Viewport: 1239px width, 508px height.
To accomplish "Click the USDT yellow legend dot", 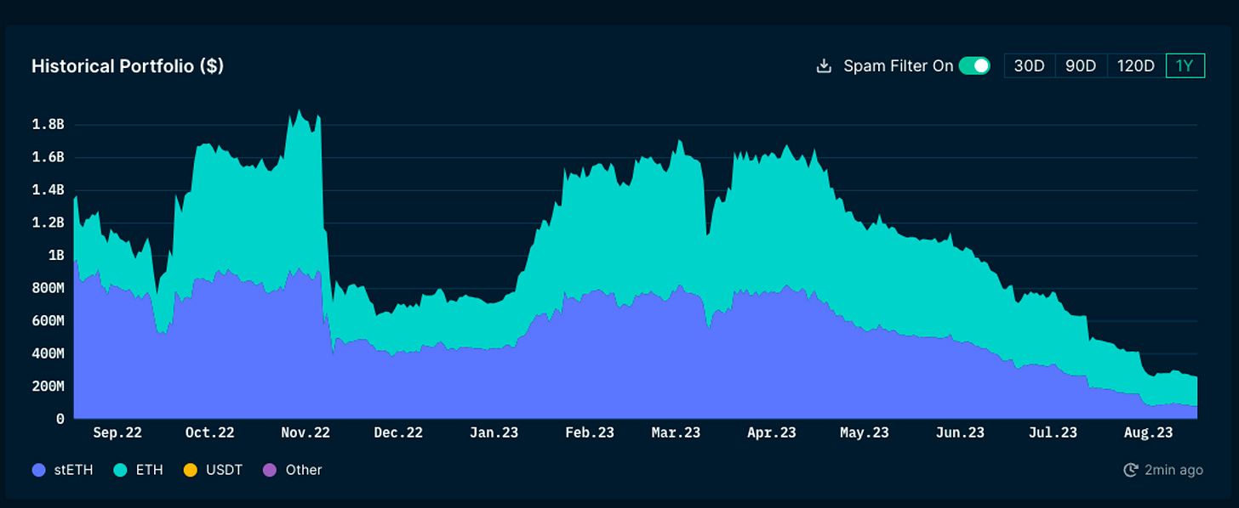I will (x=190, y=470).
